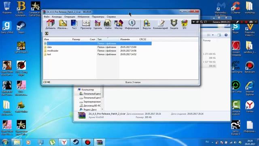
Task: Click the Извлечь (Extract) toolbar icon
Action: point(63,24)
